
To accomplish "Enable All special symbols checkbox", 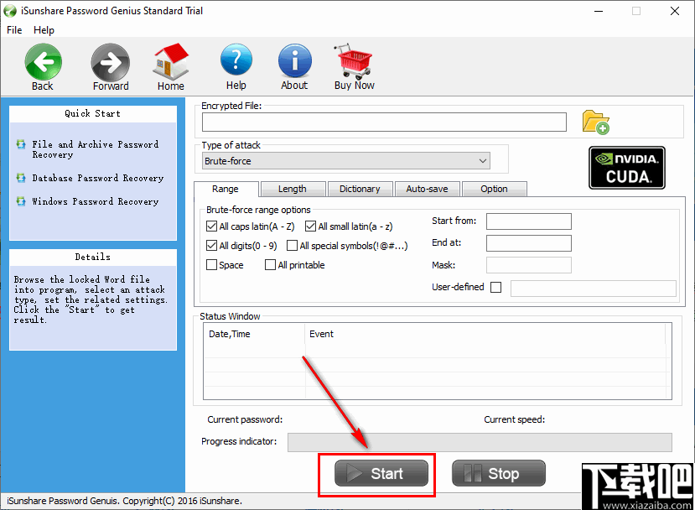I will (292, 245).
